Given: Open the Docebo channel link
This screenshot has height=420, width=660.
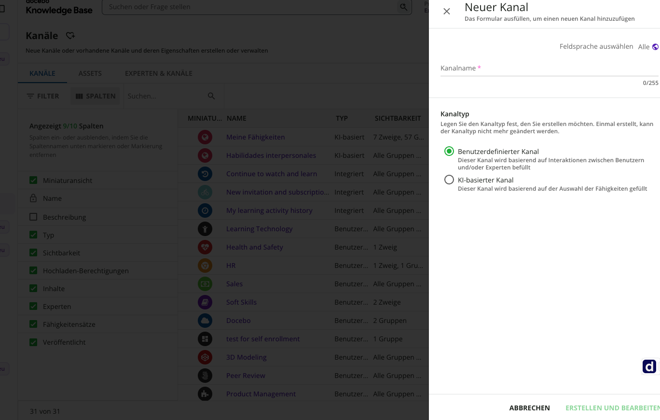Looking at the screenshot, I should pyautogui.click(x=238, y=321).
